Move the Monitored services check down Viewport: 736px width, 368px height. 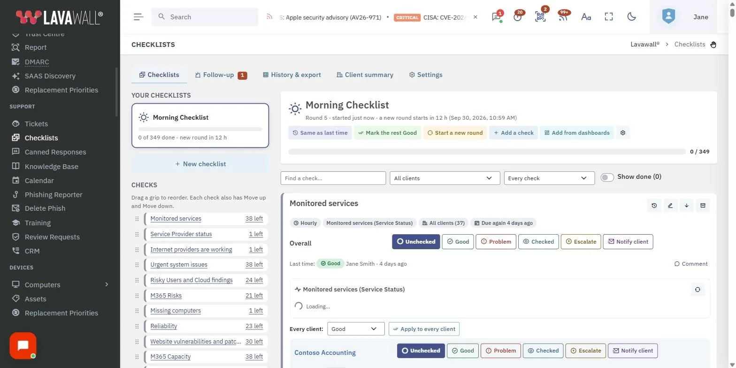tap(687, 206)
